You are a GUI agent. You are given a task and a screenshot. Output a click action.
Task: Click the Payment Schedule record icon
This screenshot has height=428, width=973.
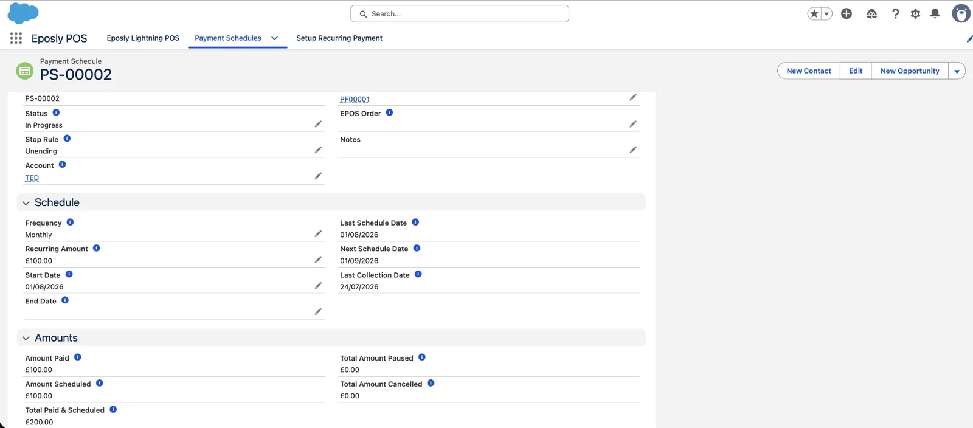click(25, 71)
